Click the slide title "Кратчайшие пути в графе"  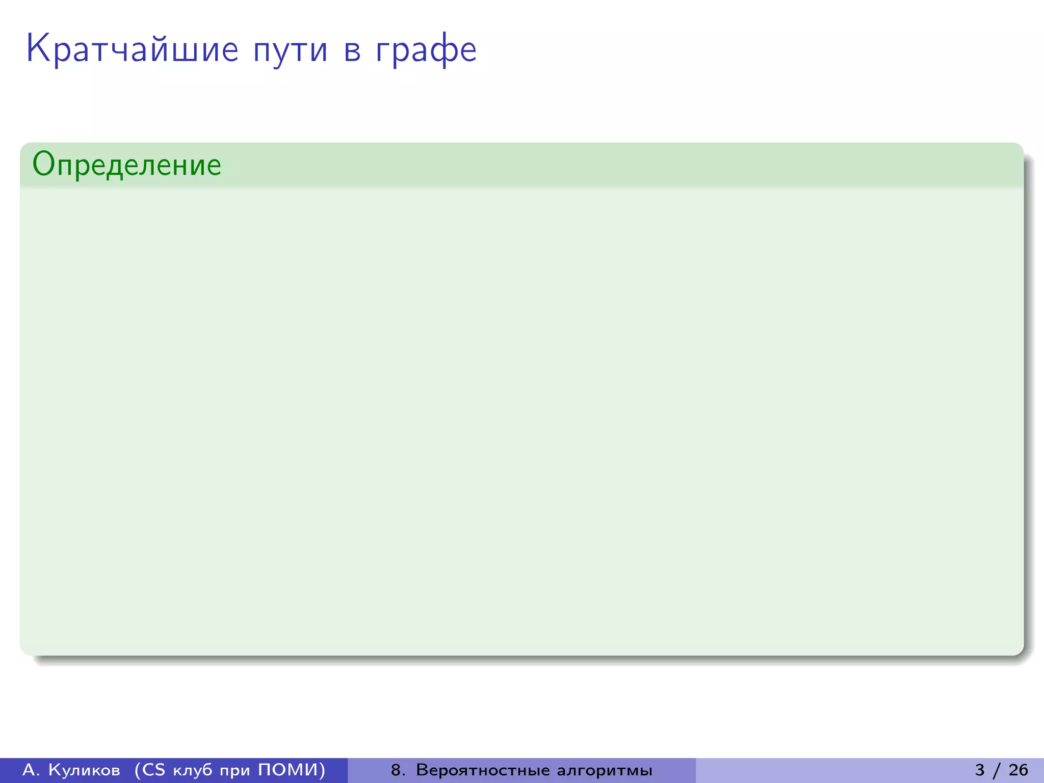[251, 49]
